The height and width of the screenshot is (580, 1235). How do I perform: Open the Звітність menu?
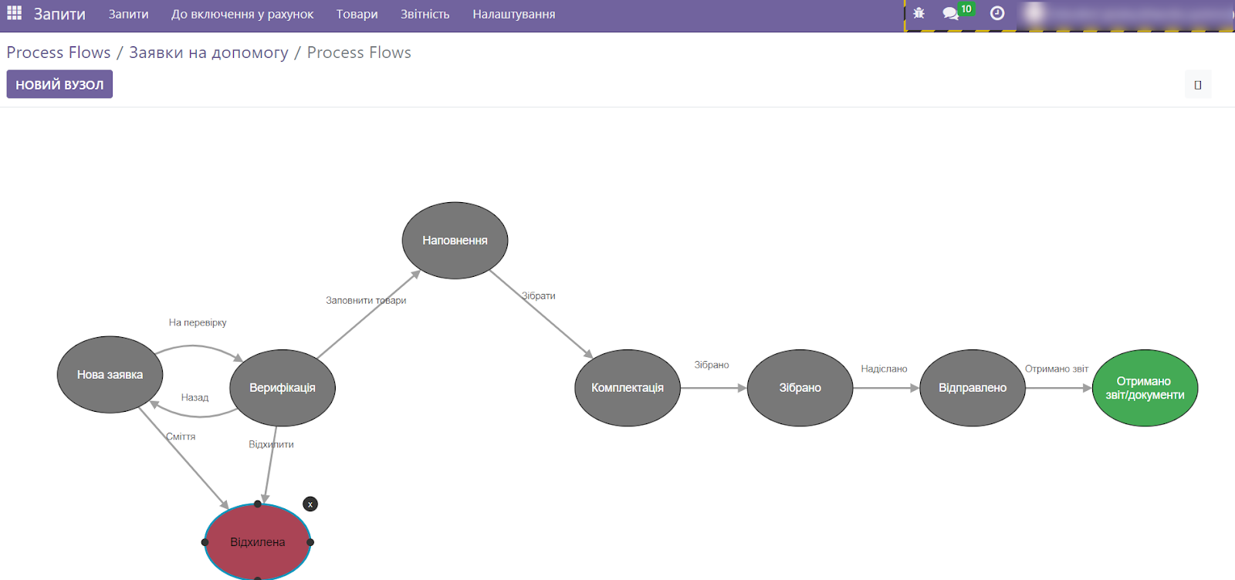coord(425,14)
